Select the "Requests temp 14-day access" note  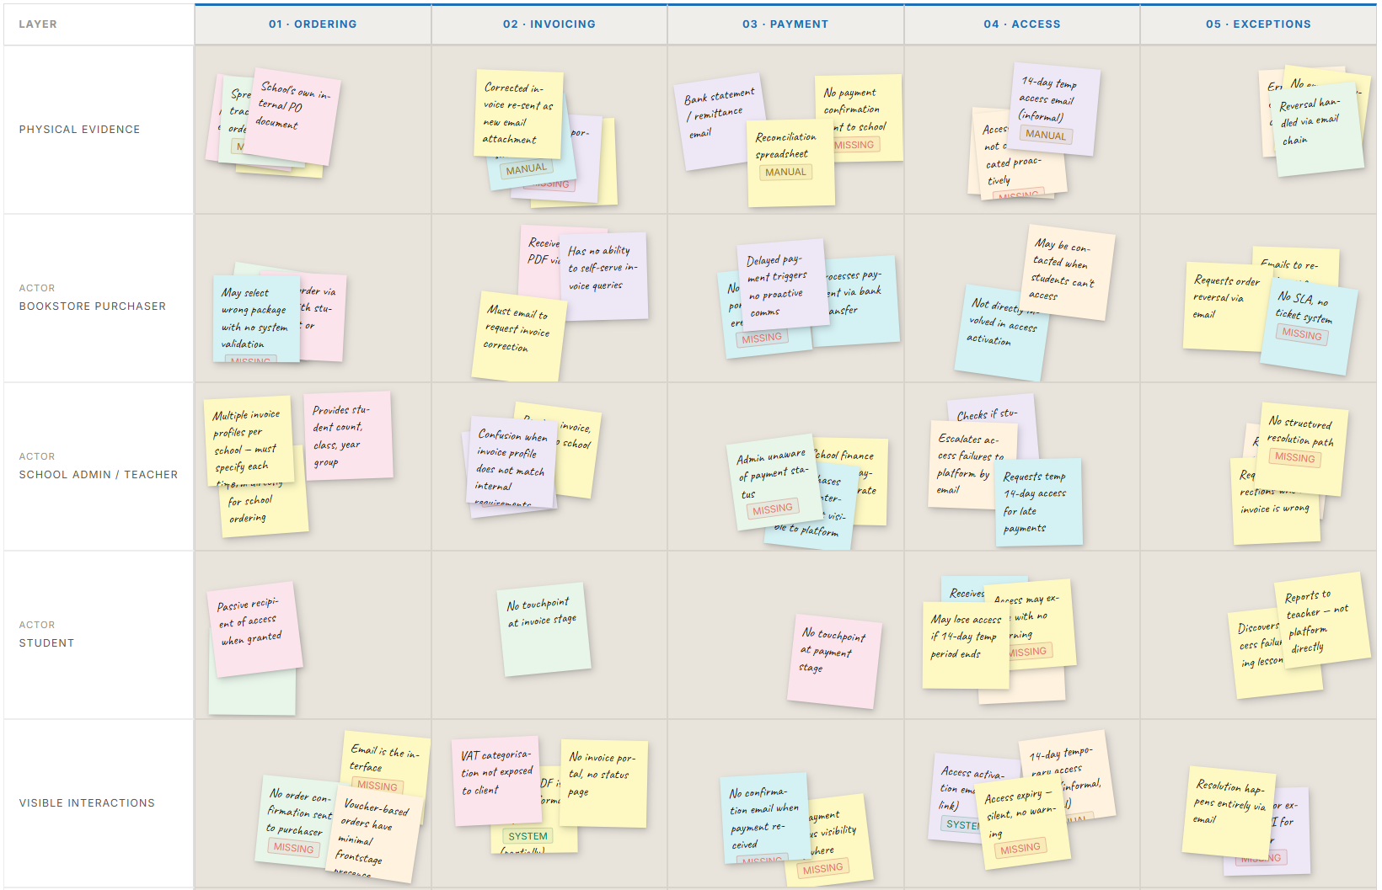point(1038,503)
